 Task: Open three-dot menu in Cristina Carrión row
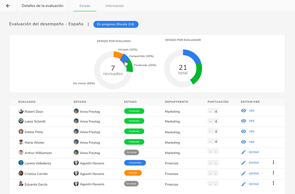273,173
